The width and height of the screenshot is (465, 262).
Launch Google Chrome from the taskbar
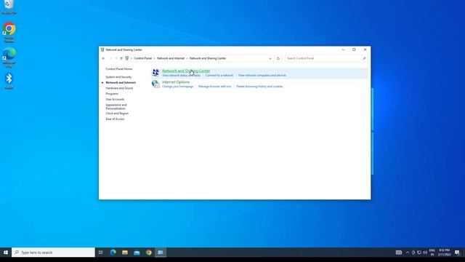coord(148,253)
